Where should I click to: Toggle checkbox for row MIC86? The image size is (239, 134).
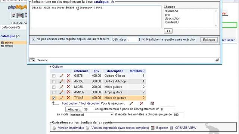(x=54, y=87)
